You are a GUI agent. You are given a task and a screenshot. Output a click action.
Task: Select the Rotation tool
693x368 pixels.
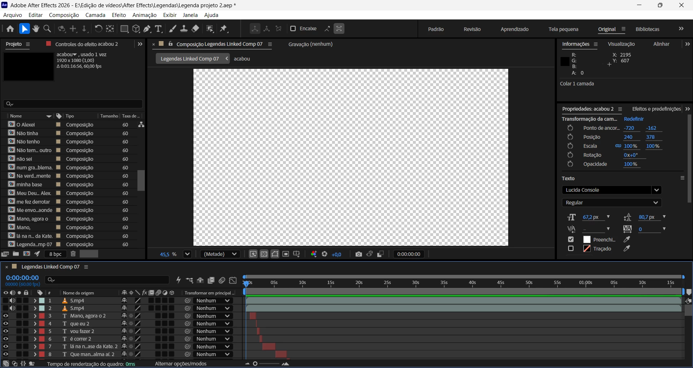tap(98, 29)
